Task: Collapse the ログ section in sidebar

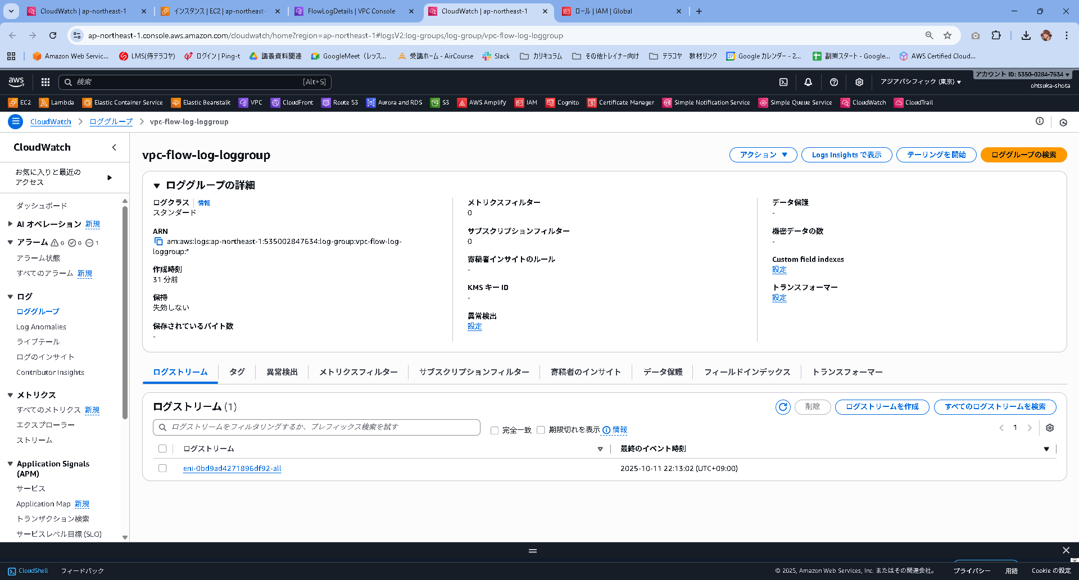Action: tap(10, 296)
